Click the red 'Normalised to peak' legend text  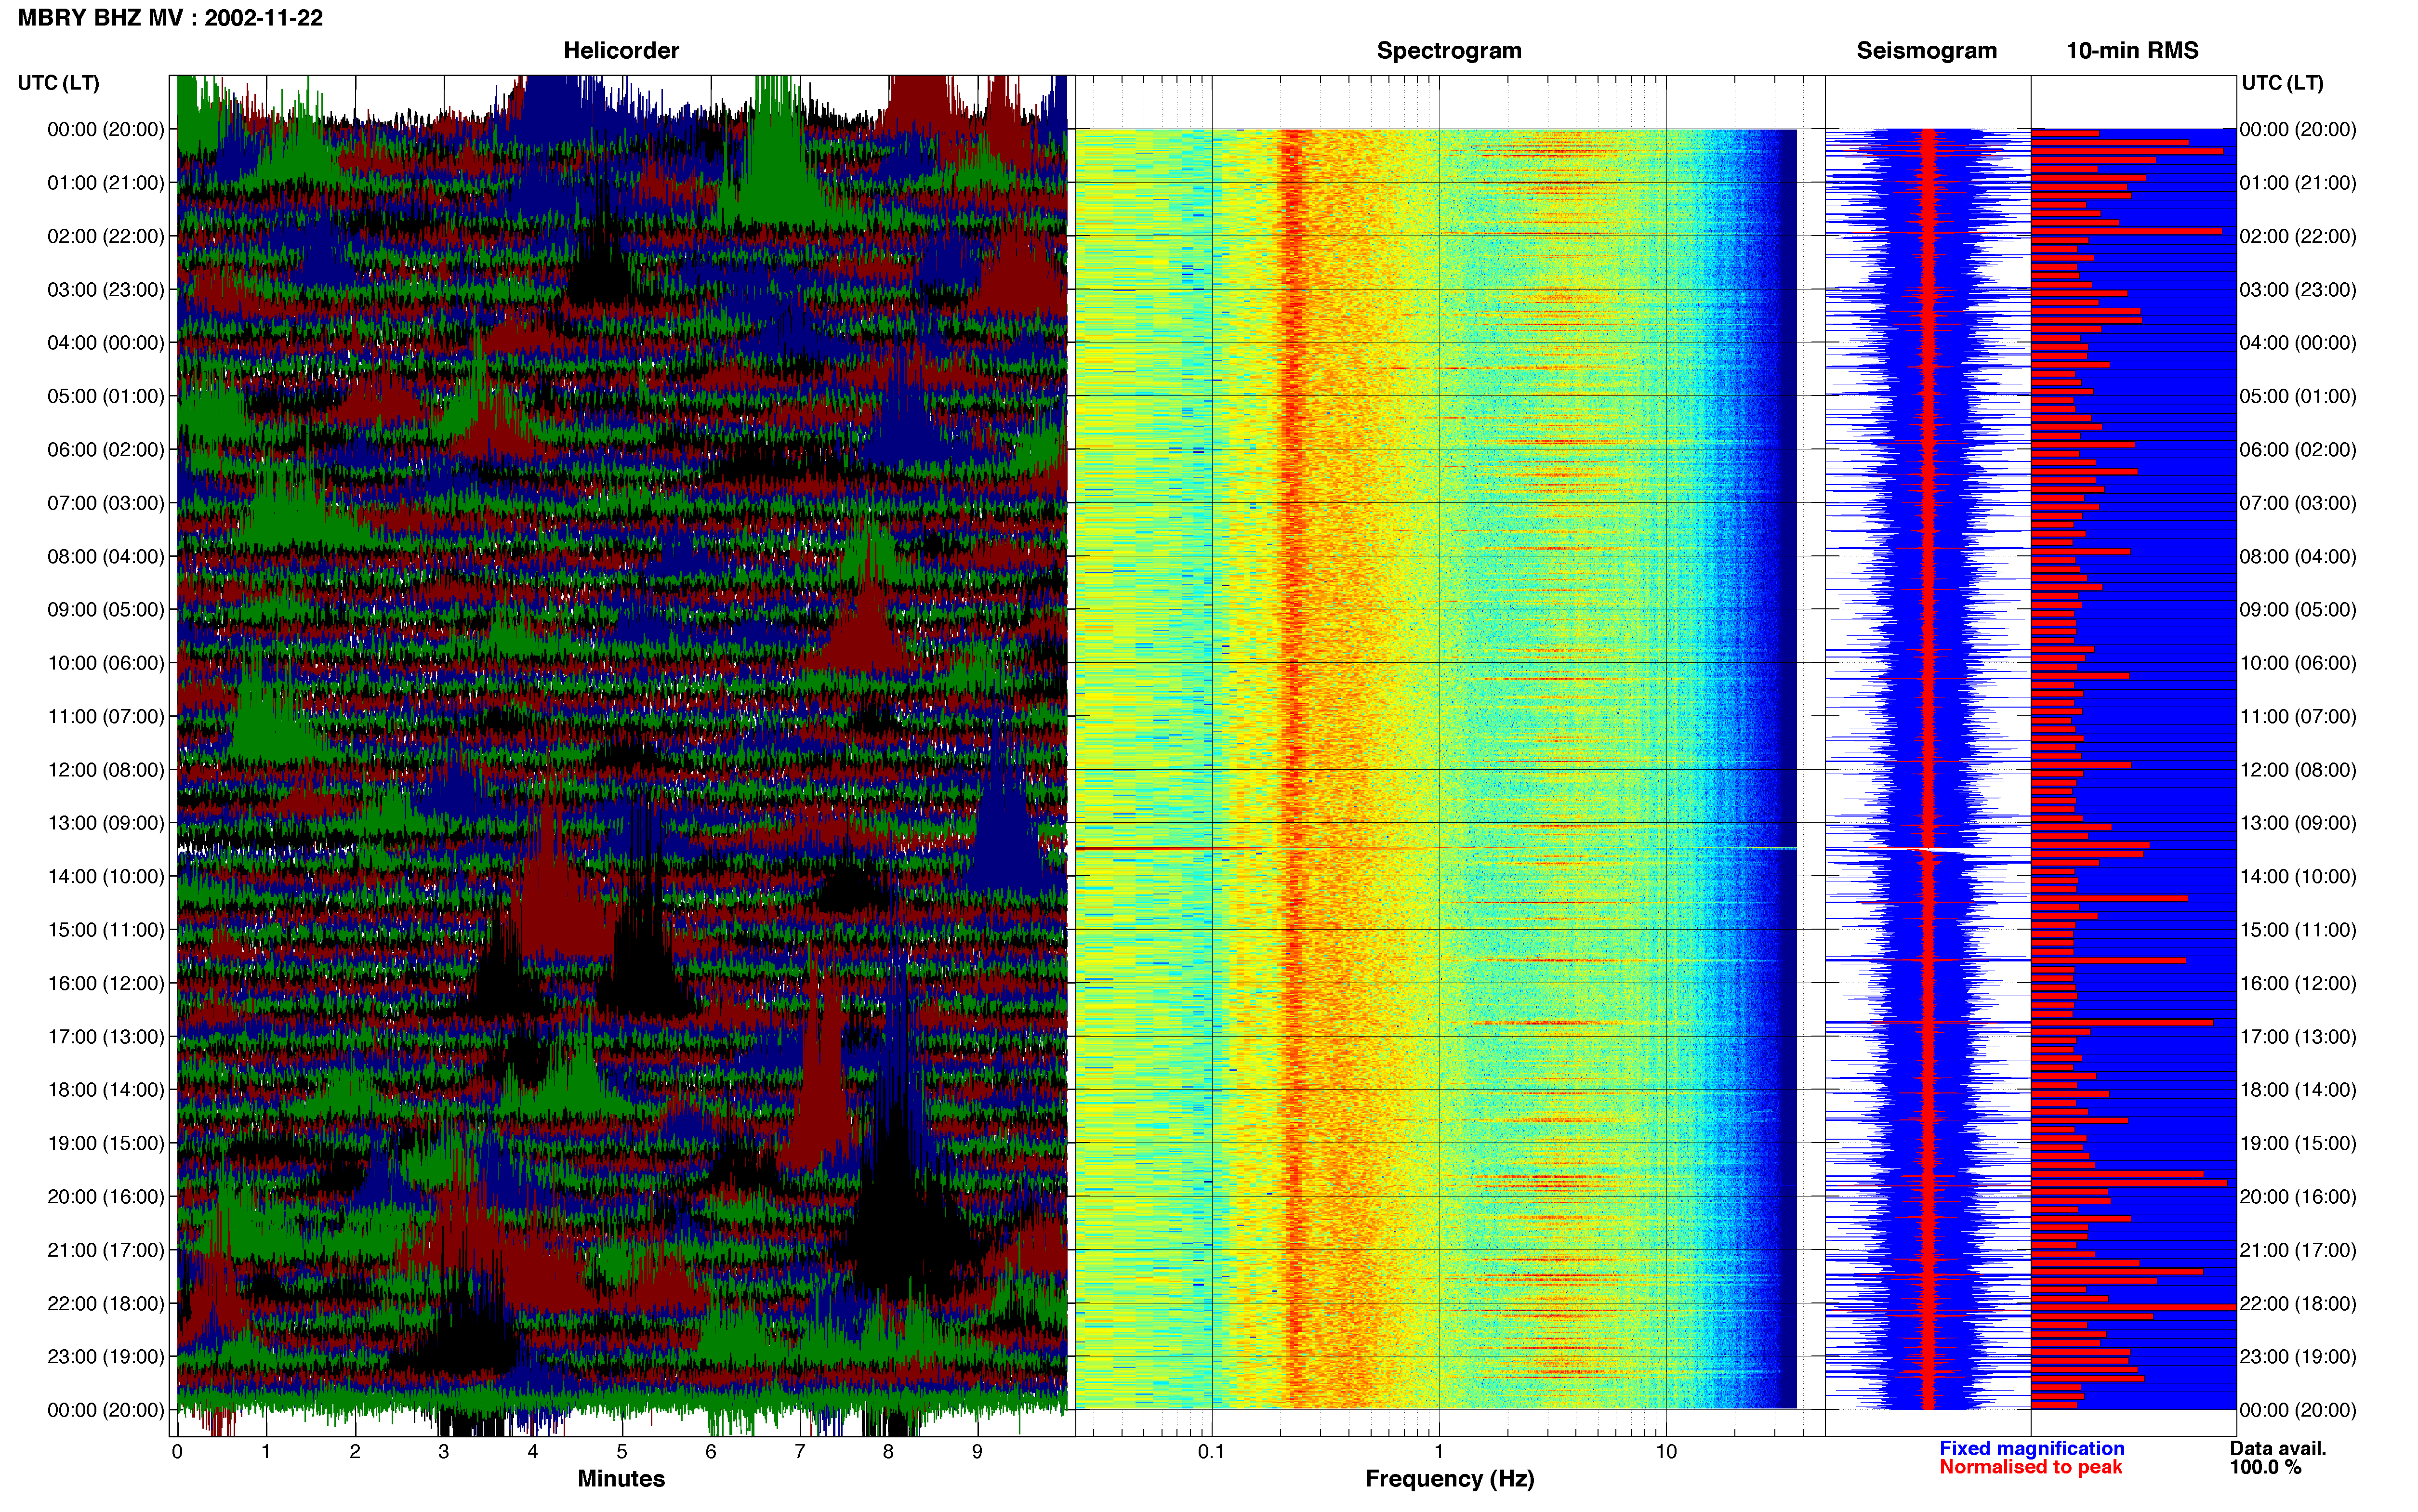click(x=2030, y=1468)
